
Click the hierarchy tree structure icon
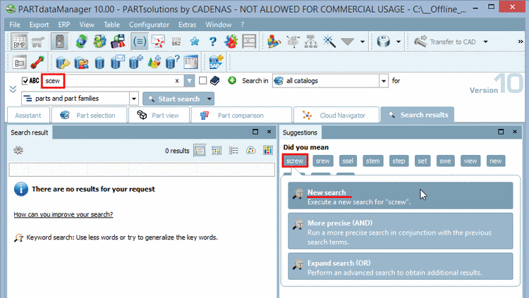pyautogui.click(x=311, y=42)
